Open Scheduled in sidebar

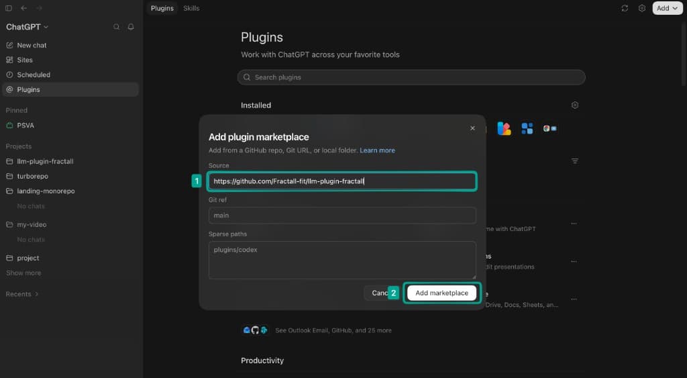click(70, 75)
